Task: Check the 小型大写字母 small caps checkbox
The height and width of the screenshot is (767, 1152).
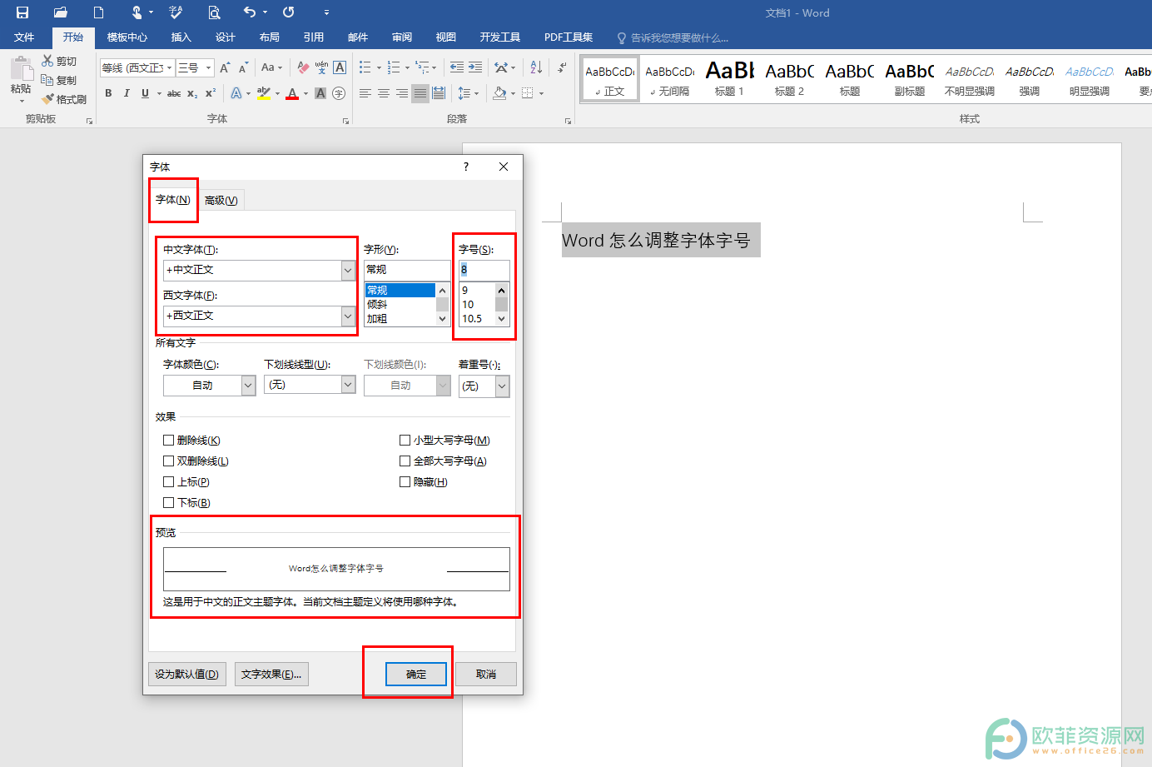Action: [405, 440]
